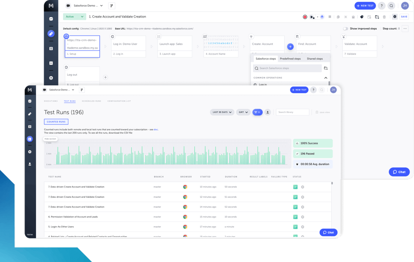
Task: Collapse the Common Operations section
Action: tap(325, 78)
